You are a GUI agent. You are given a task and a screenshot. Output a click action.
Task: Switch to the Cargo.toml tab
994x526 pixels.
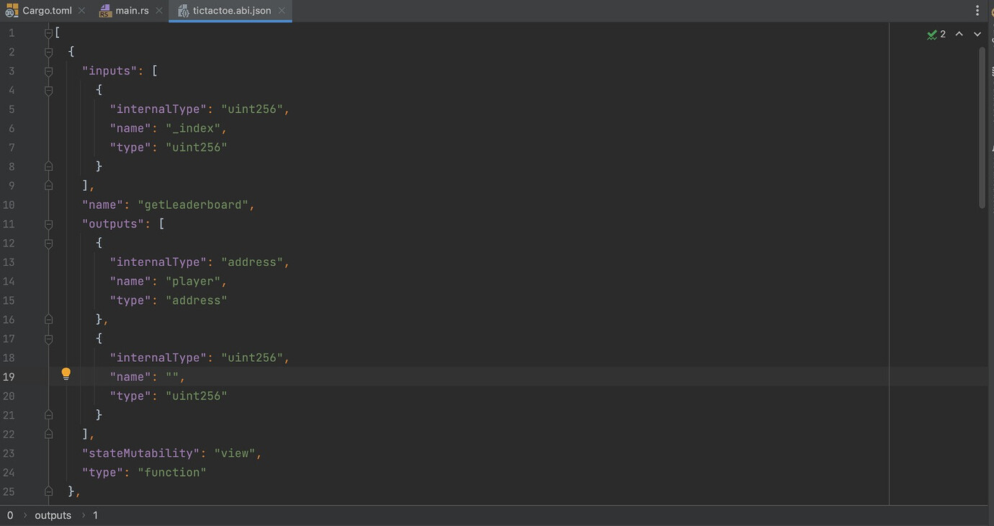point(47,11)
